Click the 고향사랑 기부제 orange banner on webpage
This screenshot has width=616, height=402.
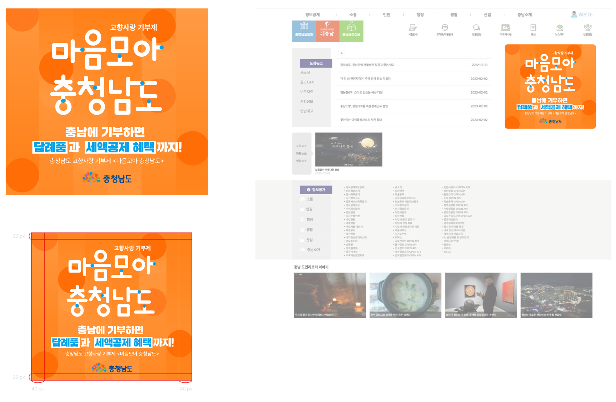point(550,87)
